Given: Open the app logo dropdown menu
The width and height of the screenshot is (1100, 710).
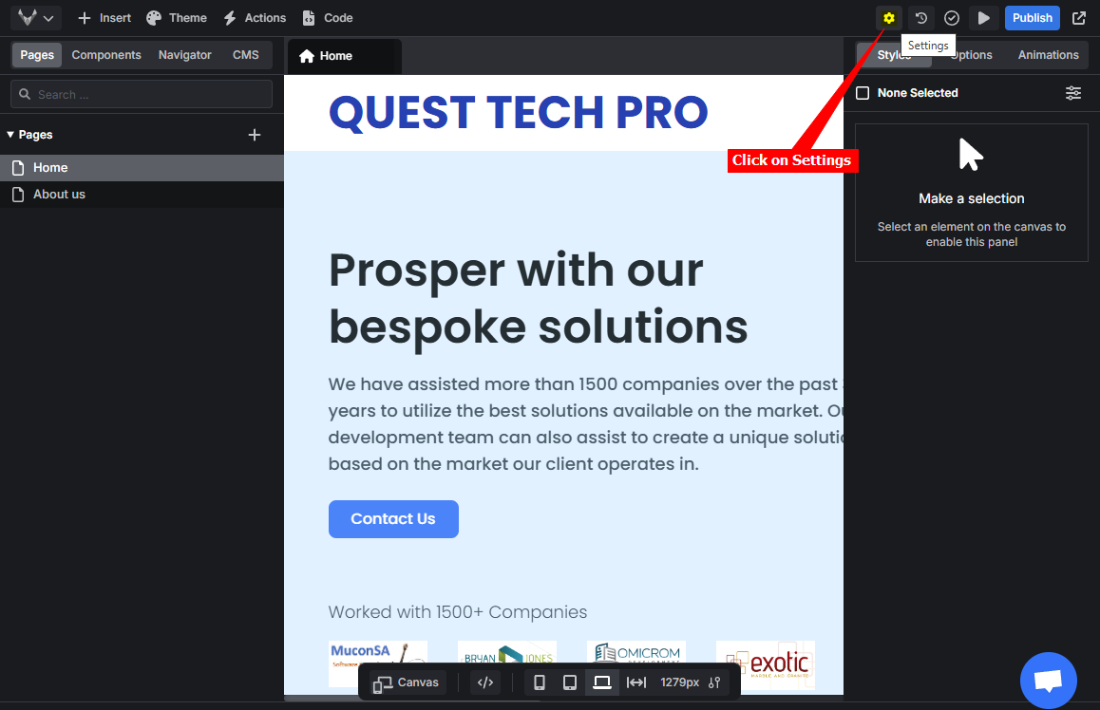Looking at the screenshot, I should point(36,18).
